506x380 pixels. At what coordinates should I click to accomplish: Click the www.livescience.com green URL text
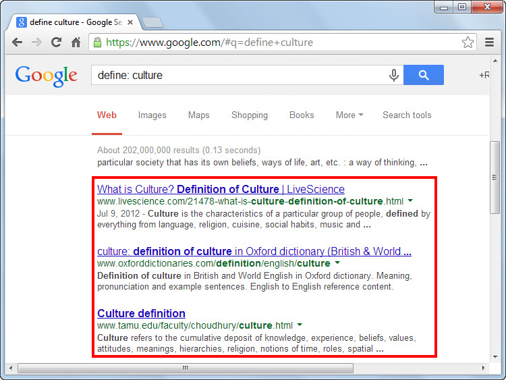[x=250, y=201]
